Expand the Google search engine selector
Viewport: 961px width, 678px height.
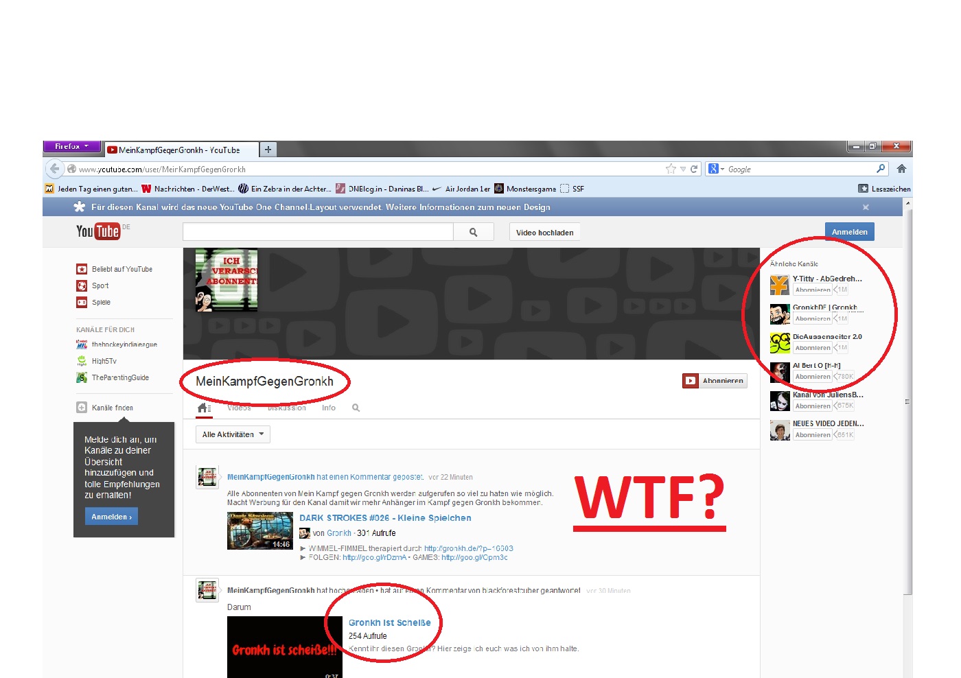716,169
